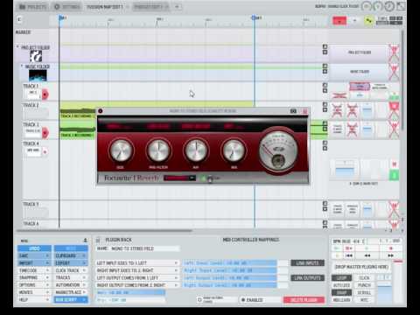
Task: Expand Left Input Goes To 1 Left dropdown
Action: 137,263
